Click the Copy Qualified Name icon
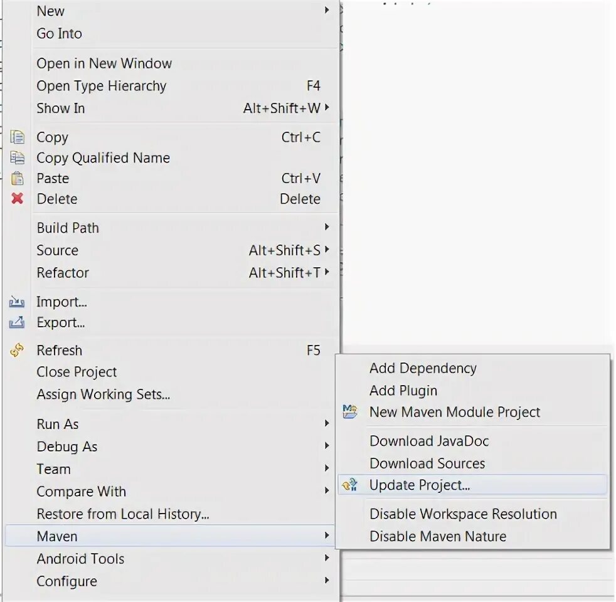This screenshot has height=602, width=616. tap(18, 158)
